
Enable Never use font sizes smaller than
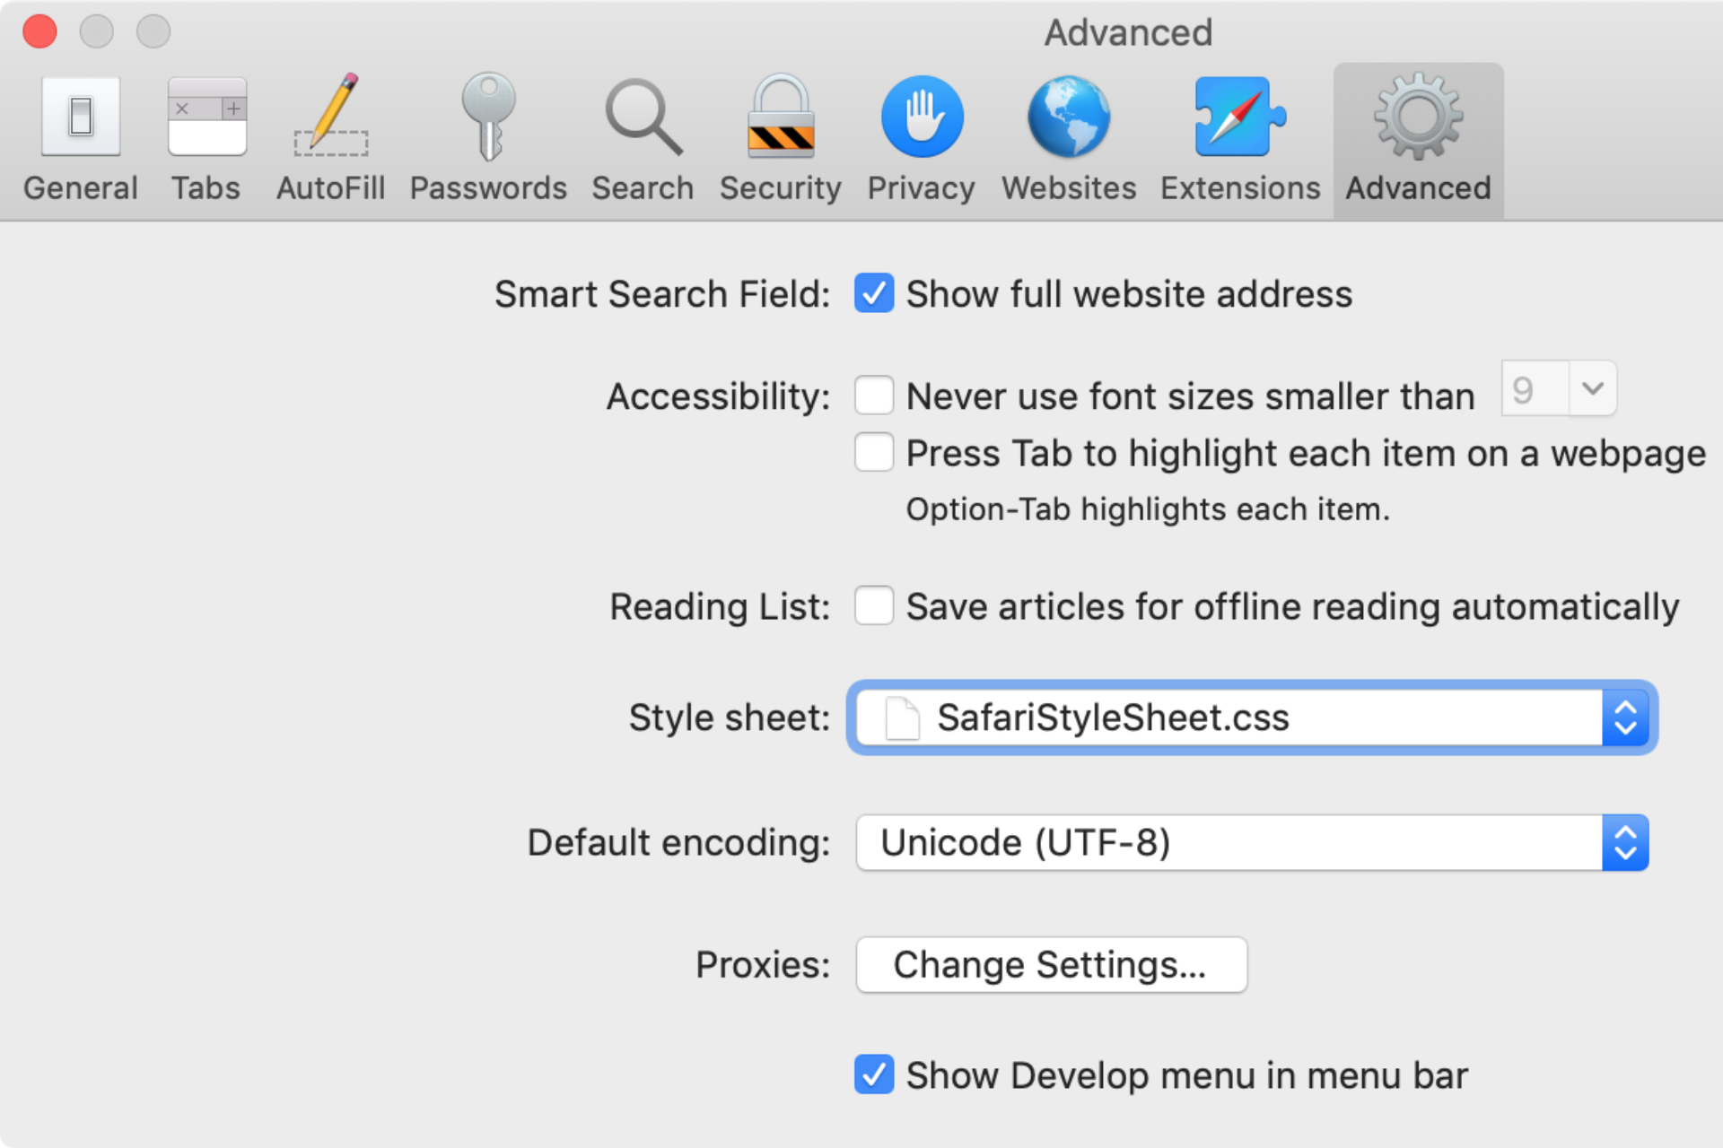874,396
